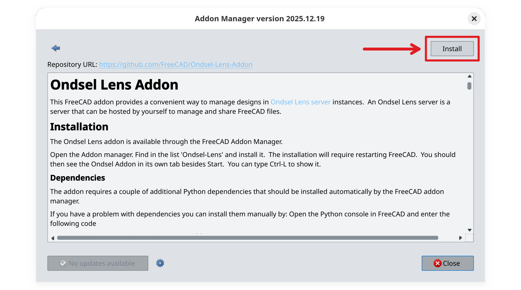Click the Installation heading in README
The width and height of the screenshot is (521, 290).
coord(79,127)
